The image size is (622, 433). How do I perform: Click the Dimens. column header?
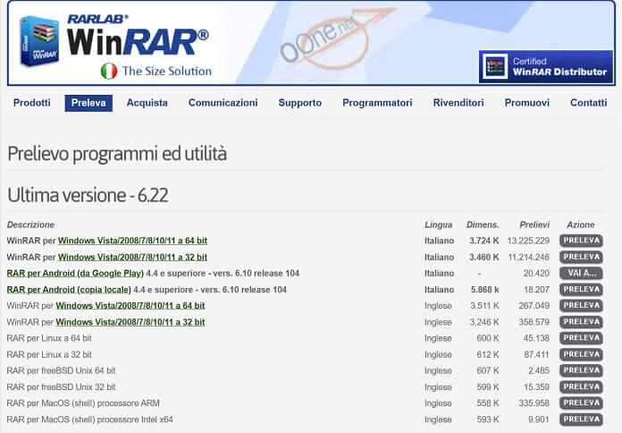[483, 225]
